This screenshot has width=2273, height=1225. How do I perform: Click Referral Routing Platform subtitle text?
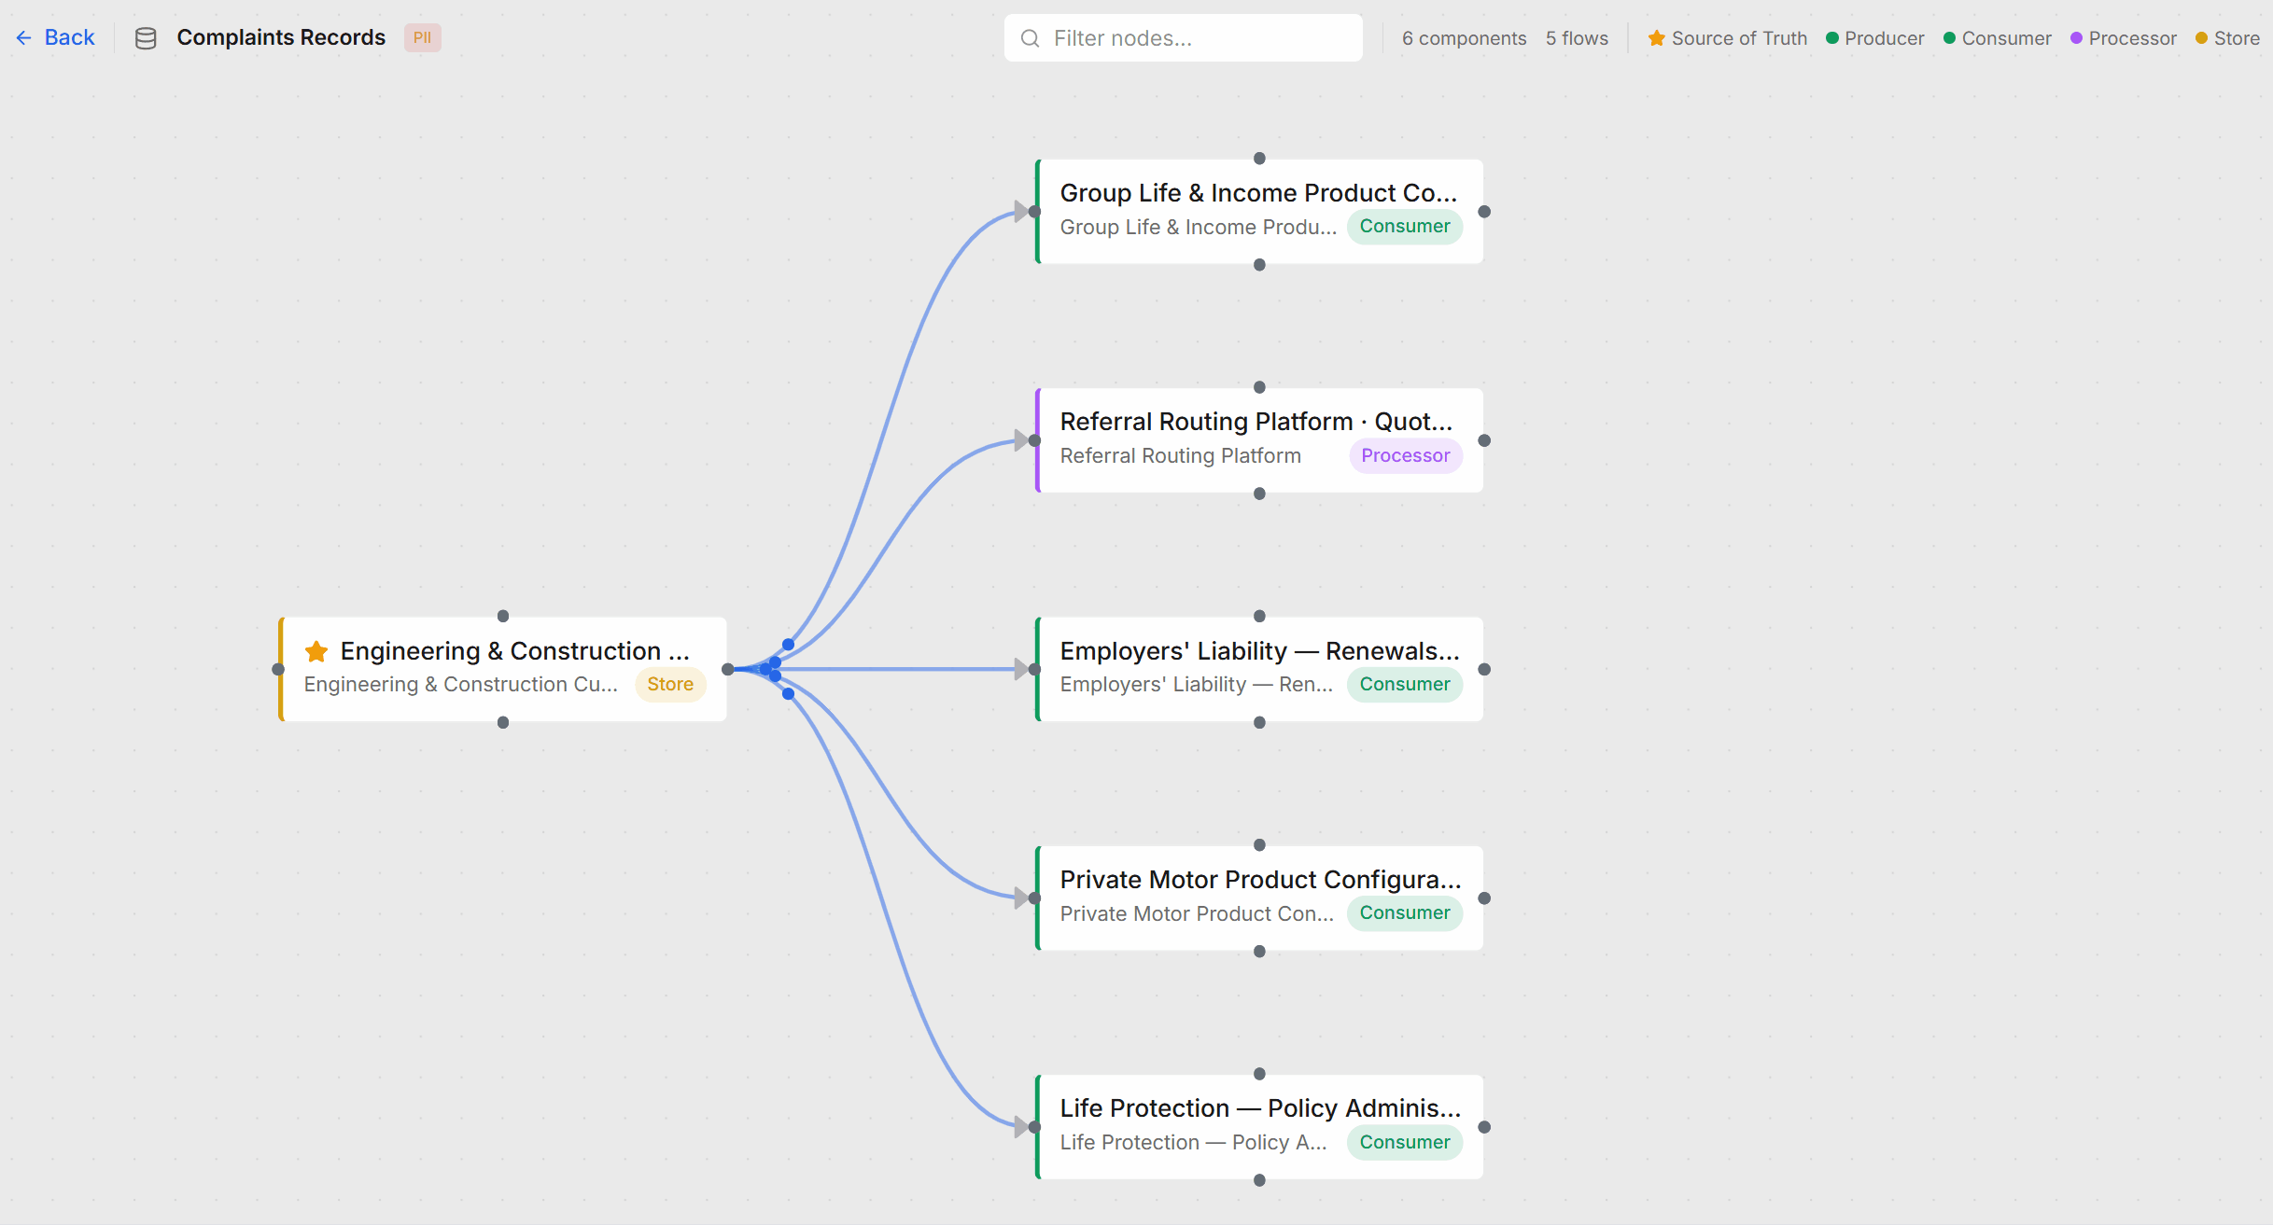coord(1180,455)
